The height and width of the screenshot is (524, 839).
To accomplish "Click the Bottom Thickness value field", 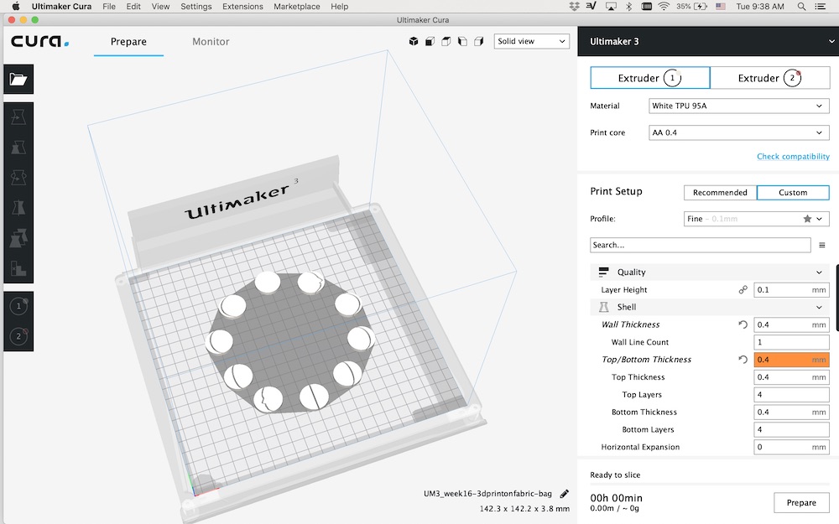I will (791, 412).
